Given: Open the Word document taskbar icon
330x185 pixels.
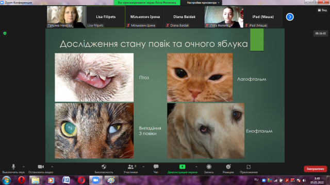Looking at the screenshot, I should coord(66,180).
